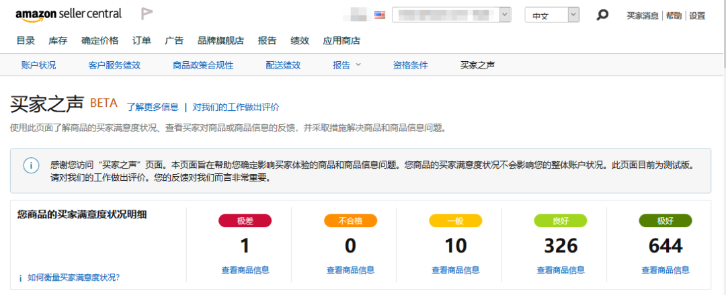Screen dimensions: 726x295
Task: Open the store account selector dropdown
Action: pyautogui.click(x=451, y=15)
